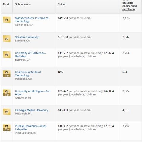This screenshot has height=142, width=142.
Task: Click the #4 Tie badge beside Caltech
Action: (x=7, y=74)
